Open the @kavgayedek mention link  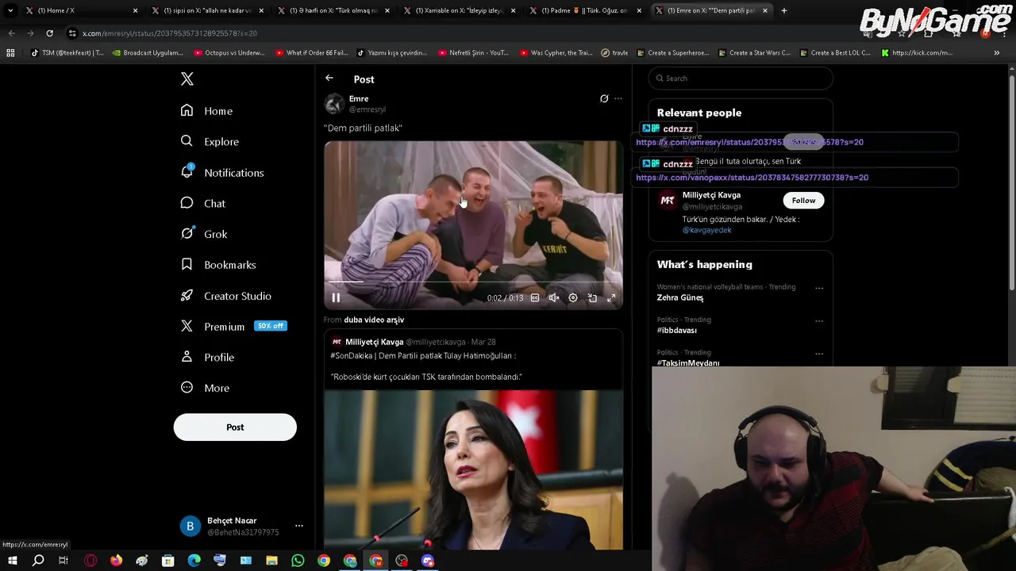706,230
